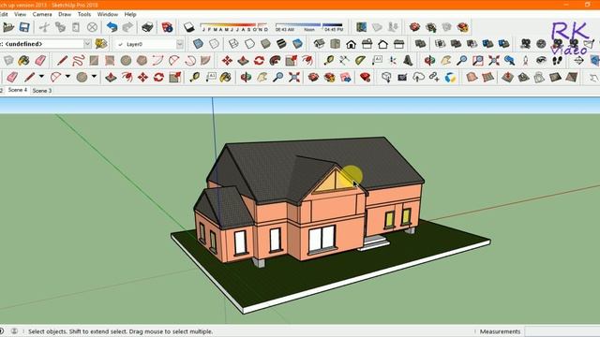This screenshot has height=337, width=600.
Task: Adjust the shadow time-of-day slider
Action: coord(309,27)
